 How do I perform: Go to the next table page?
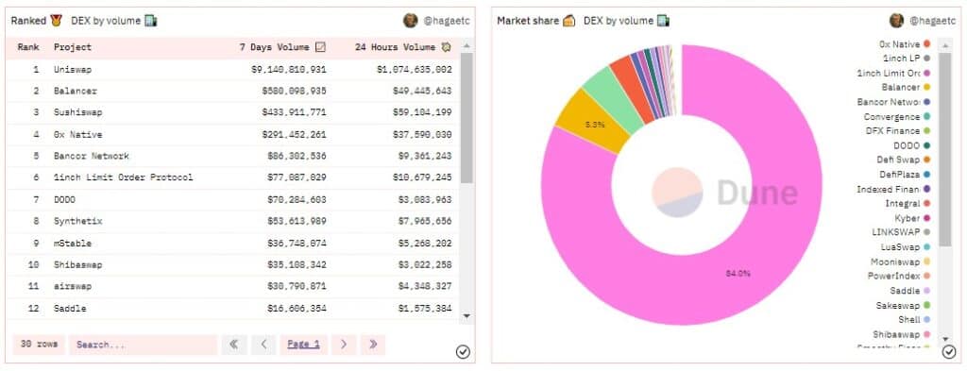coord(344,345)
